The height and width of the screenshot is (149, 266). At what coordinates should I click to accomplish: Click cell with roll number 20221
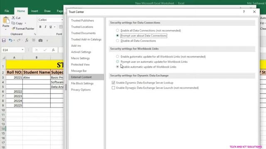pos(14,77)
